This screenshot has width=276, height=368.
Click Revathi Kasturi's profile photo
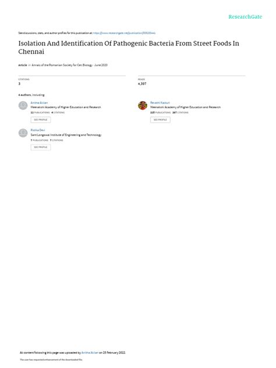click(x=143, y=105)
